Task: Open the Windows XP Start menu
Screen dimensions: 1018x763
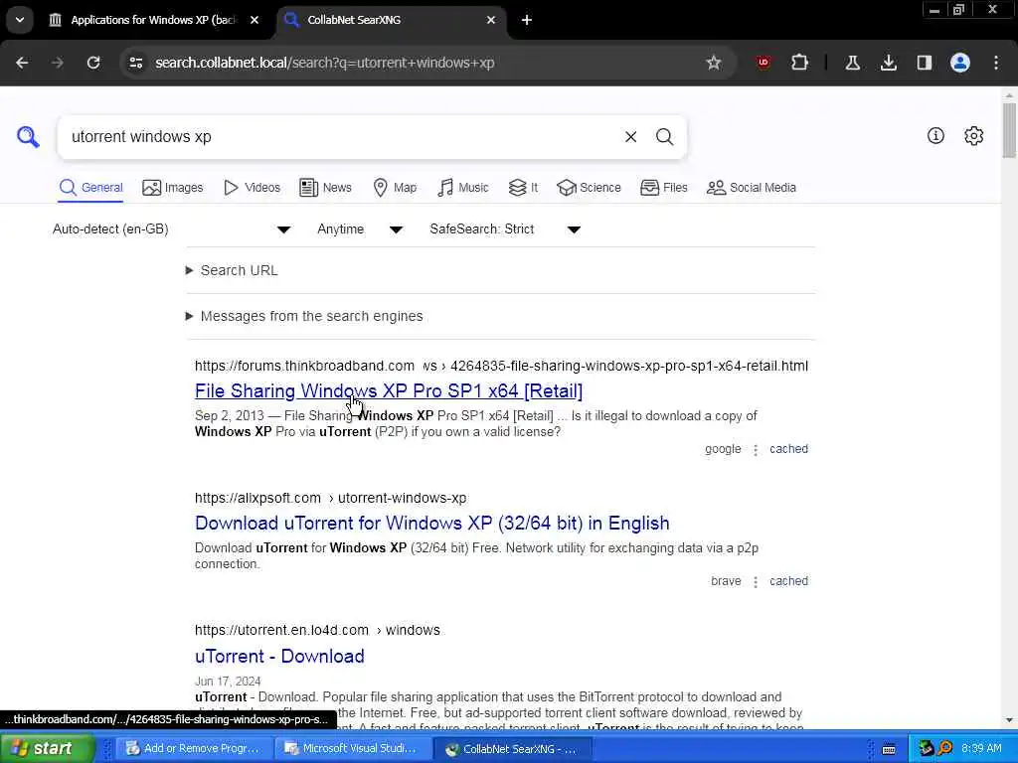Action: pyautogui.click(x=46, y=748)
